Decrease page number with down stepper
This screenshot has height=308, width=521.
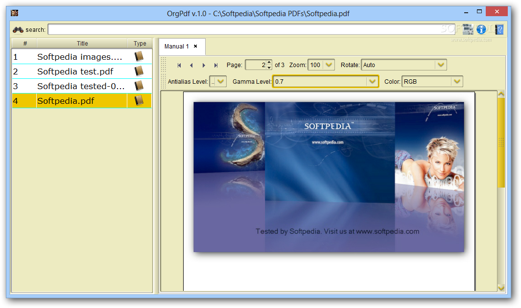pos(269,67)
